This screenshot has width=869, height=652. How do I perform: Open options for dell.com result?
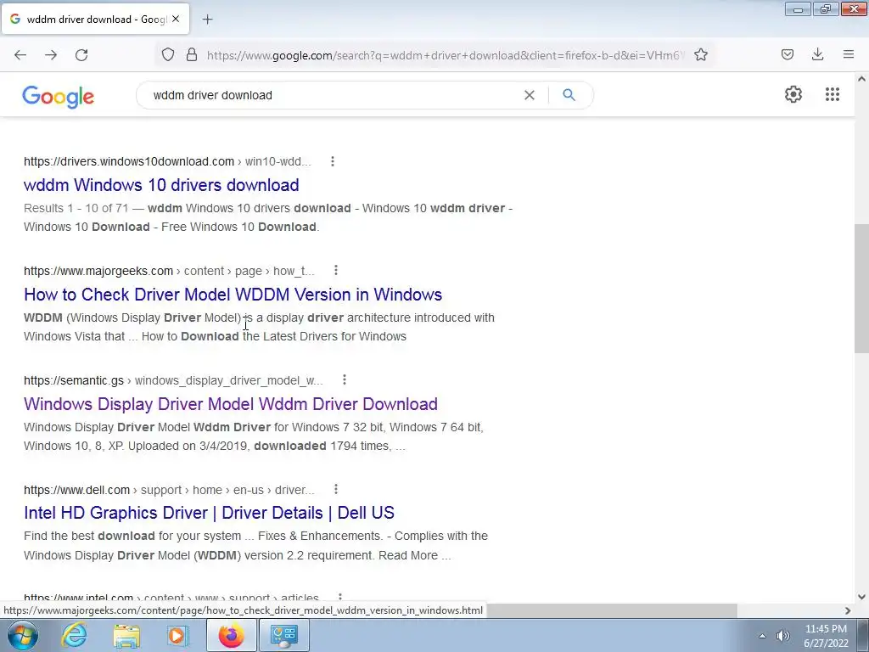point(336,490)
